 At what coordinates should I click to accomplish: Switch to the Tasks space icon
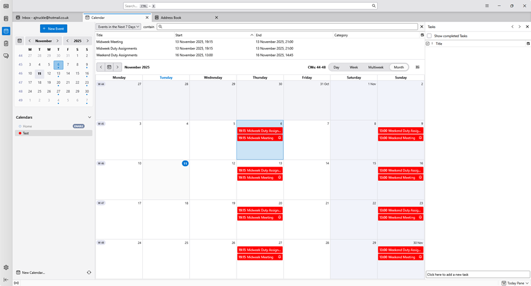click(x=6, y=43)
